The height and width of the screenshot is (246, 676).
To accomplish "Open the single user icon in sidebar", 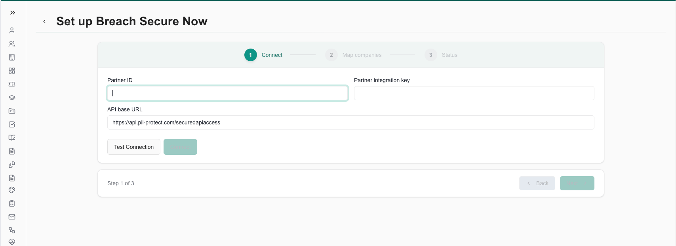I will pyautogui.click(x=12, y=30).
